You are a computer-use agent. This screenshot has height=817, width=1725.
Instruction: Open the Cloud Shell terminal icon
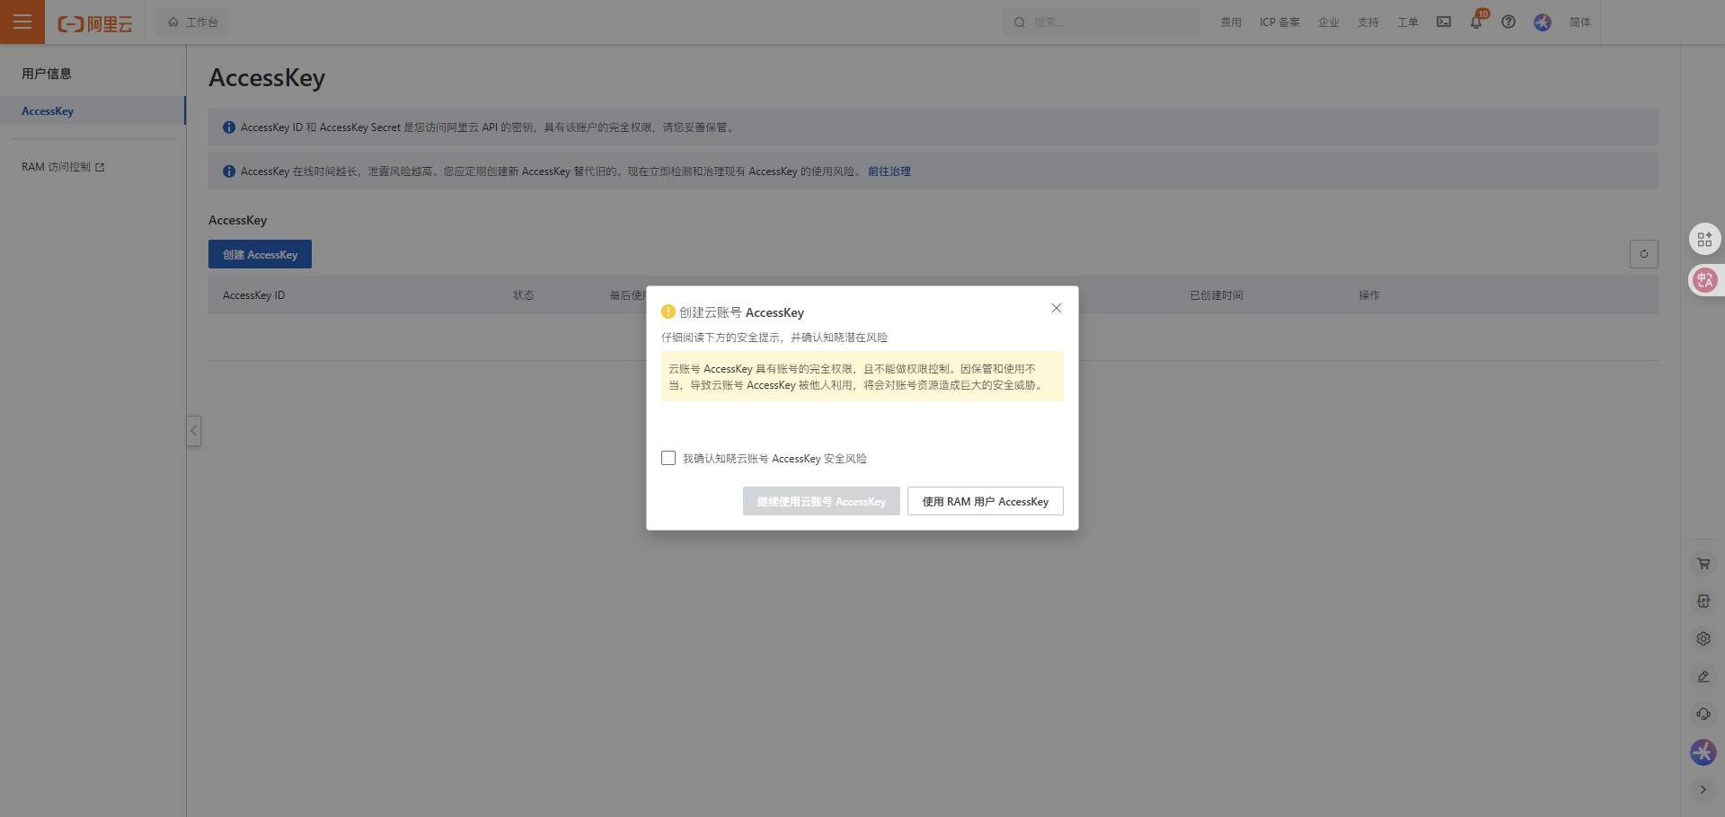tap(1443, 22)
